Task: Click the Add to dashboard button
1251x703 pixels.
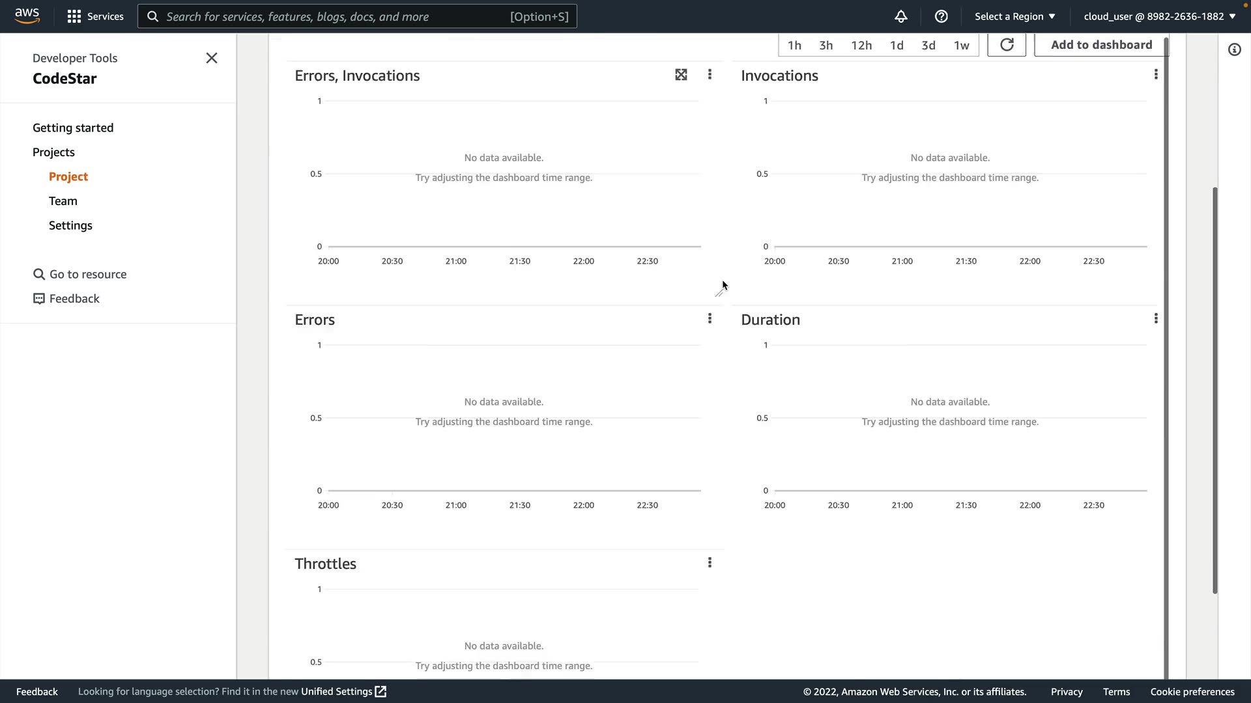Action: 1101,45
